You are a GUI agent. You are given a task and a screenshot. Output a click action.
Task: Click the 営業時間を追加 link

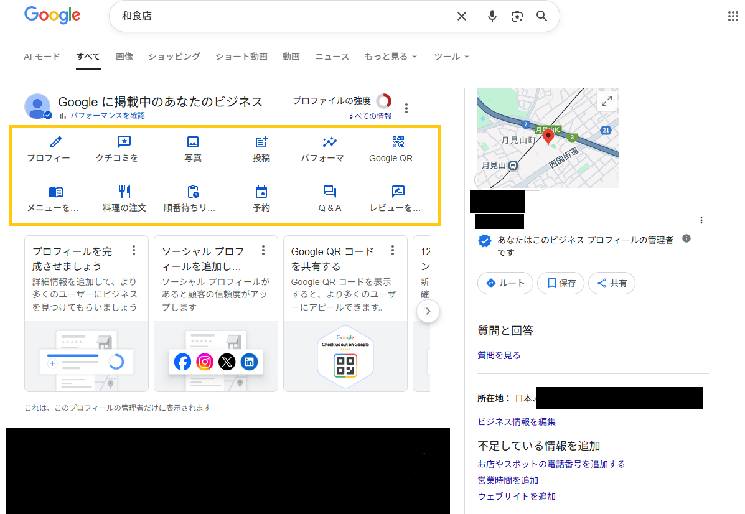point(508,480)
